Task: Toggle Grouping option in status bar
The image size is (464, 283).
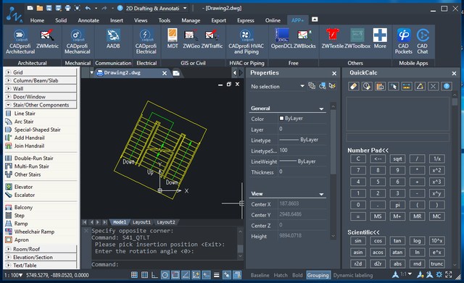Action: coord(318,275)
